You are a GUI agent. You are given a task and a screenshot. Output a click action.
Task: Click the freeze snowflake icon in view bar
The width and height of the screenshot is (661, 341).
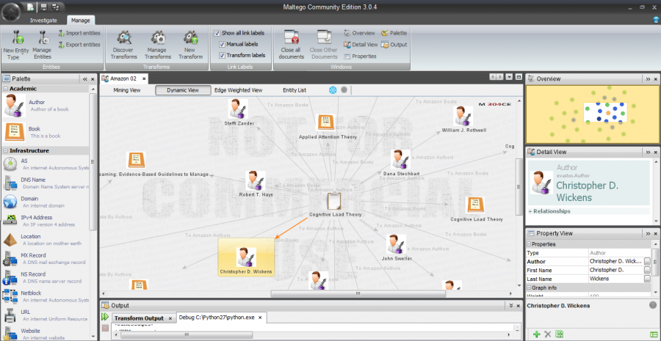point(332,90)
